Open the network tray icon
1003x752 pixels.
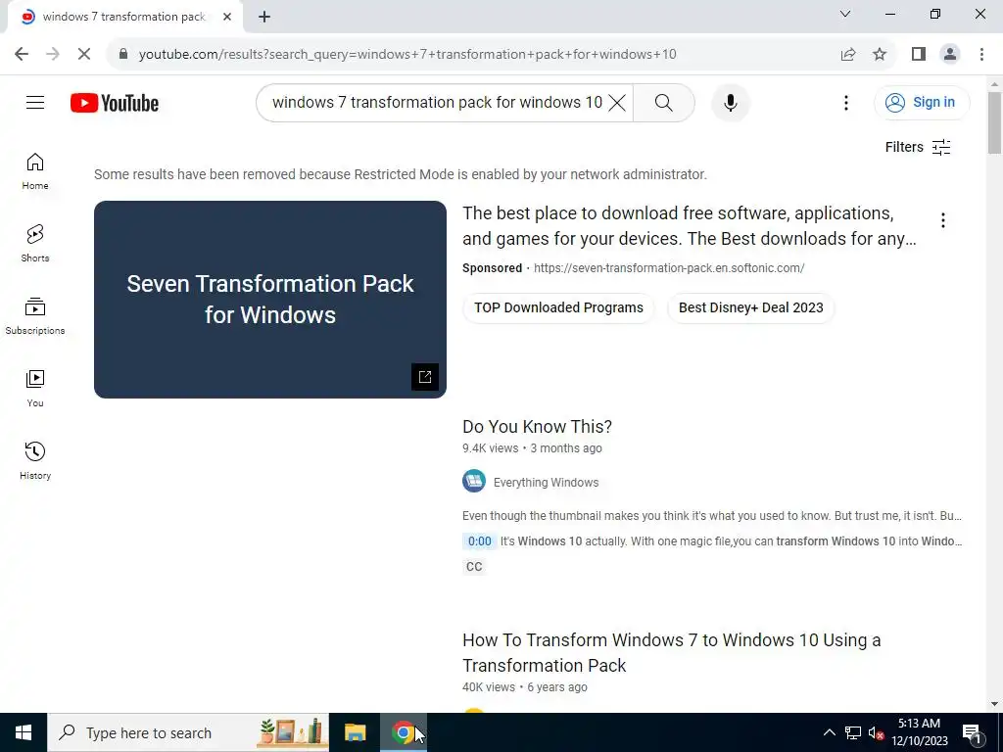(853, 732)
